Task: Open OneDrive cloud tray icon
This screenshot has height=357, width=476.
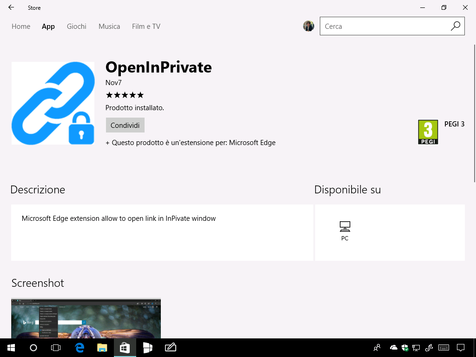Action: [x=394, y=348]
